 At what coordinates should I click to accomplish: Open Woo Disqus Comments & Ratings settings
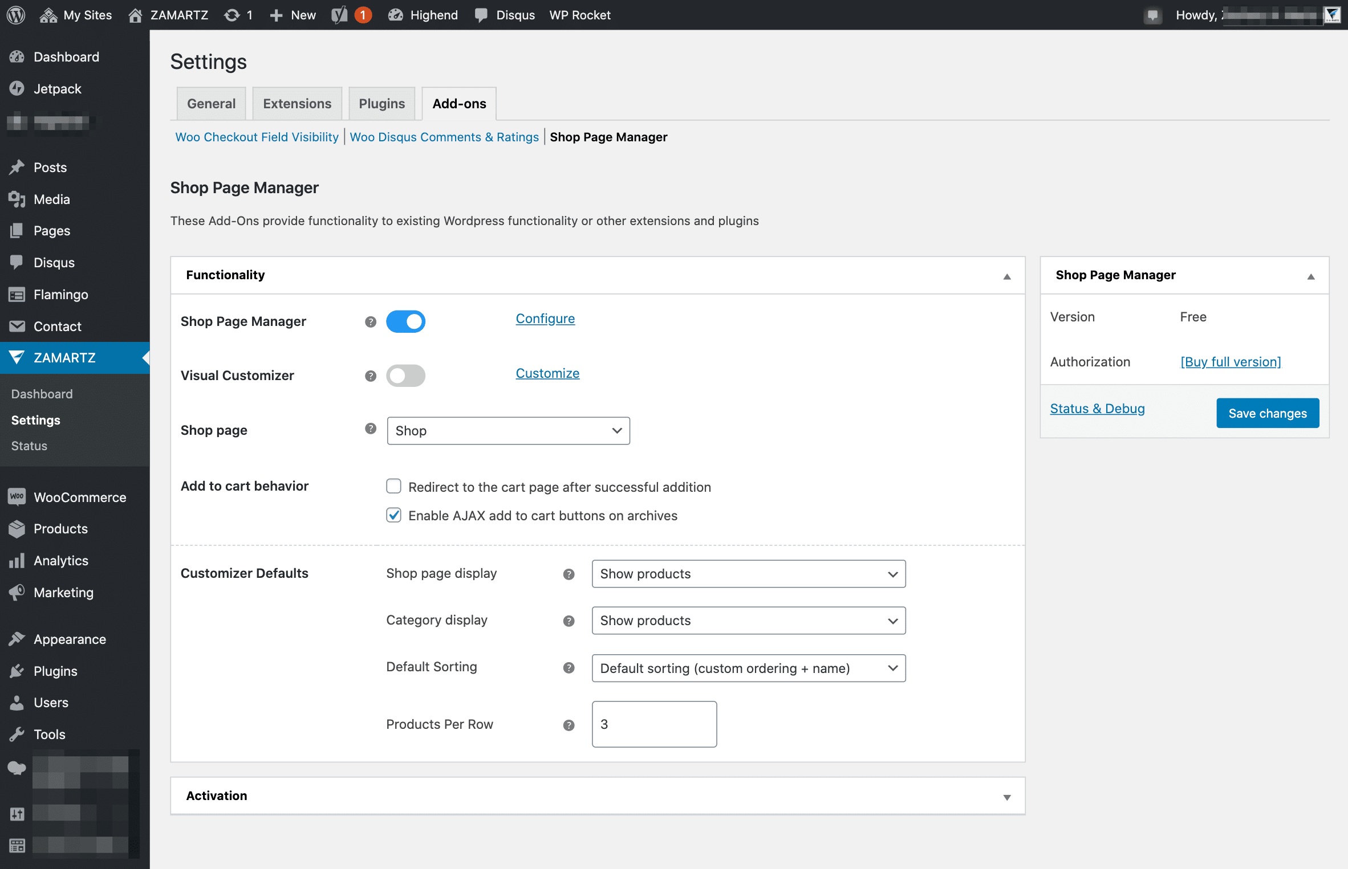(444, 137)
